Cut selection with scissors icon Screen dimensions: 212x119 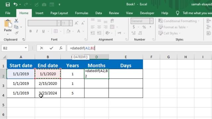click(16, 21)
